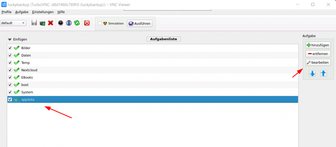The width and height of the screenshot is (336, 147).
Task: Select the Bilder task row
Action: pos(153,48)
